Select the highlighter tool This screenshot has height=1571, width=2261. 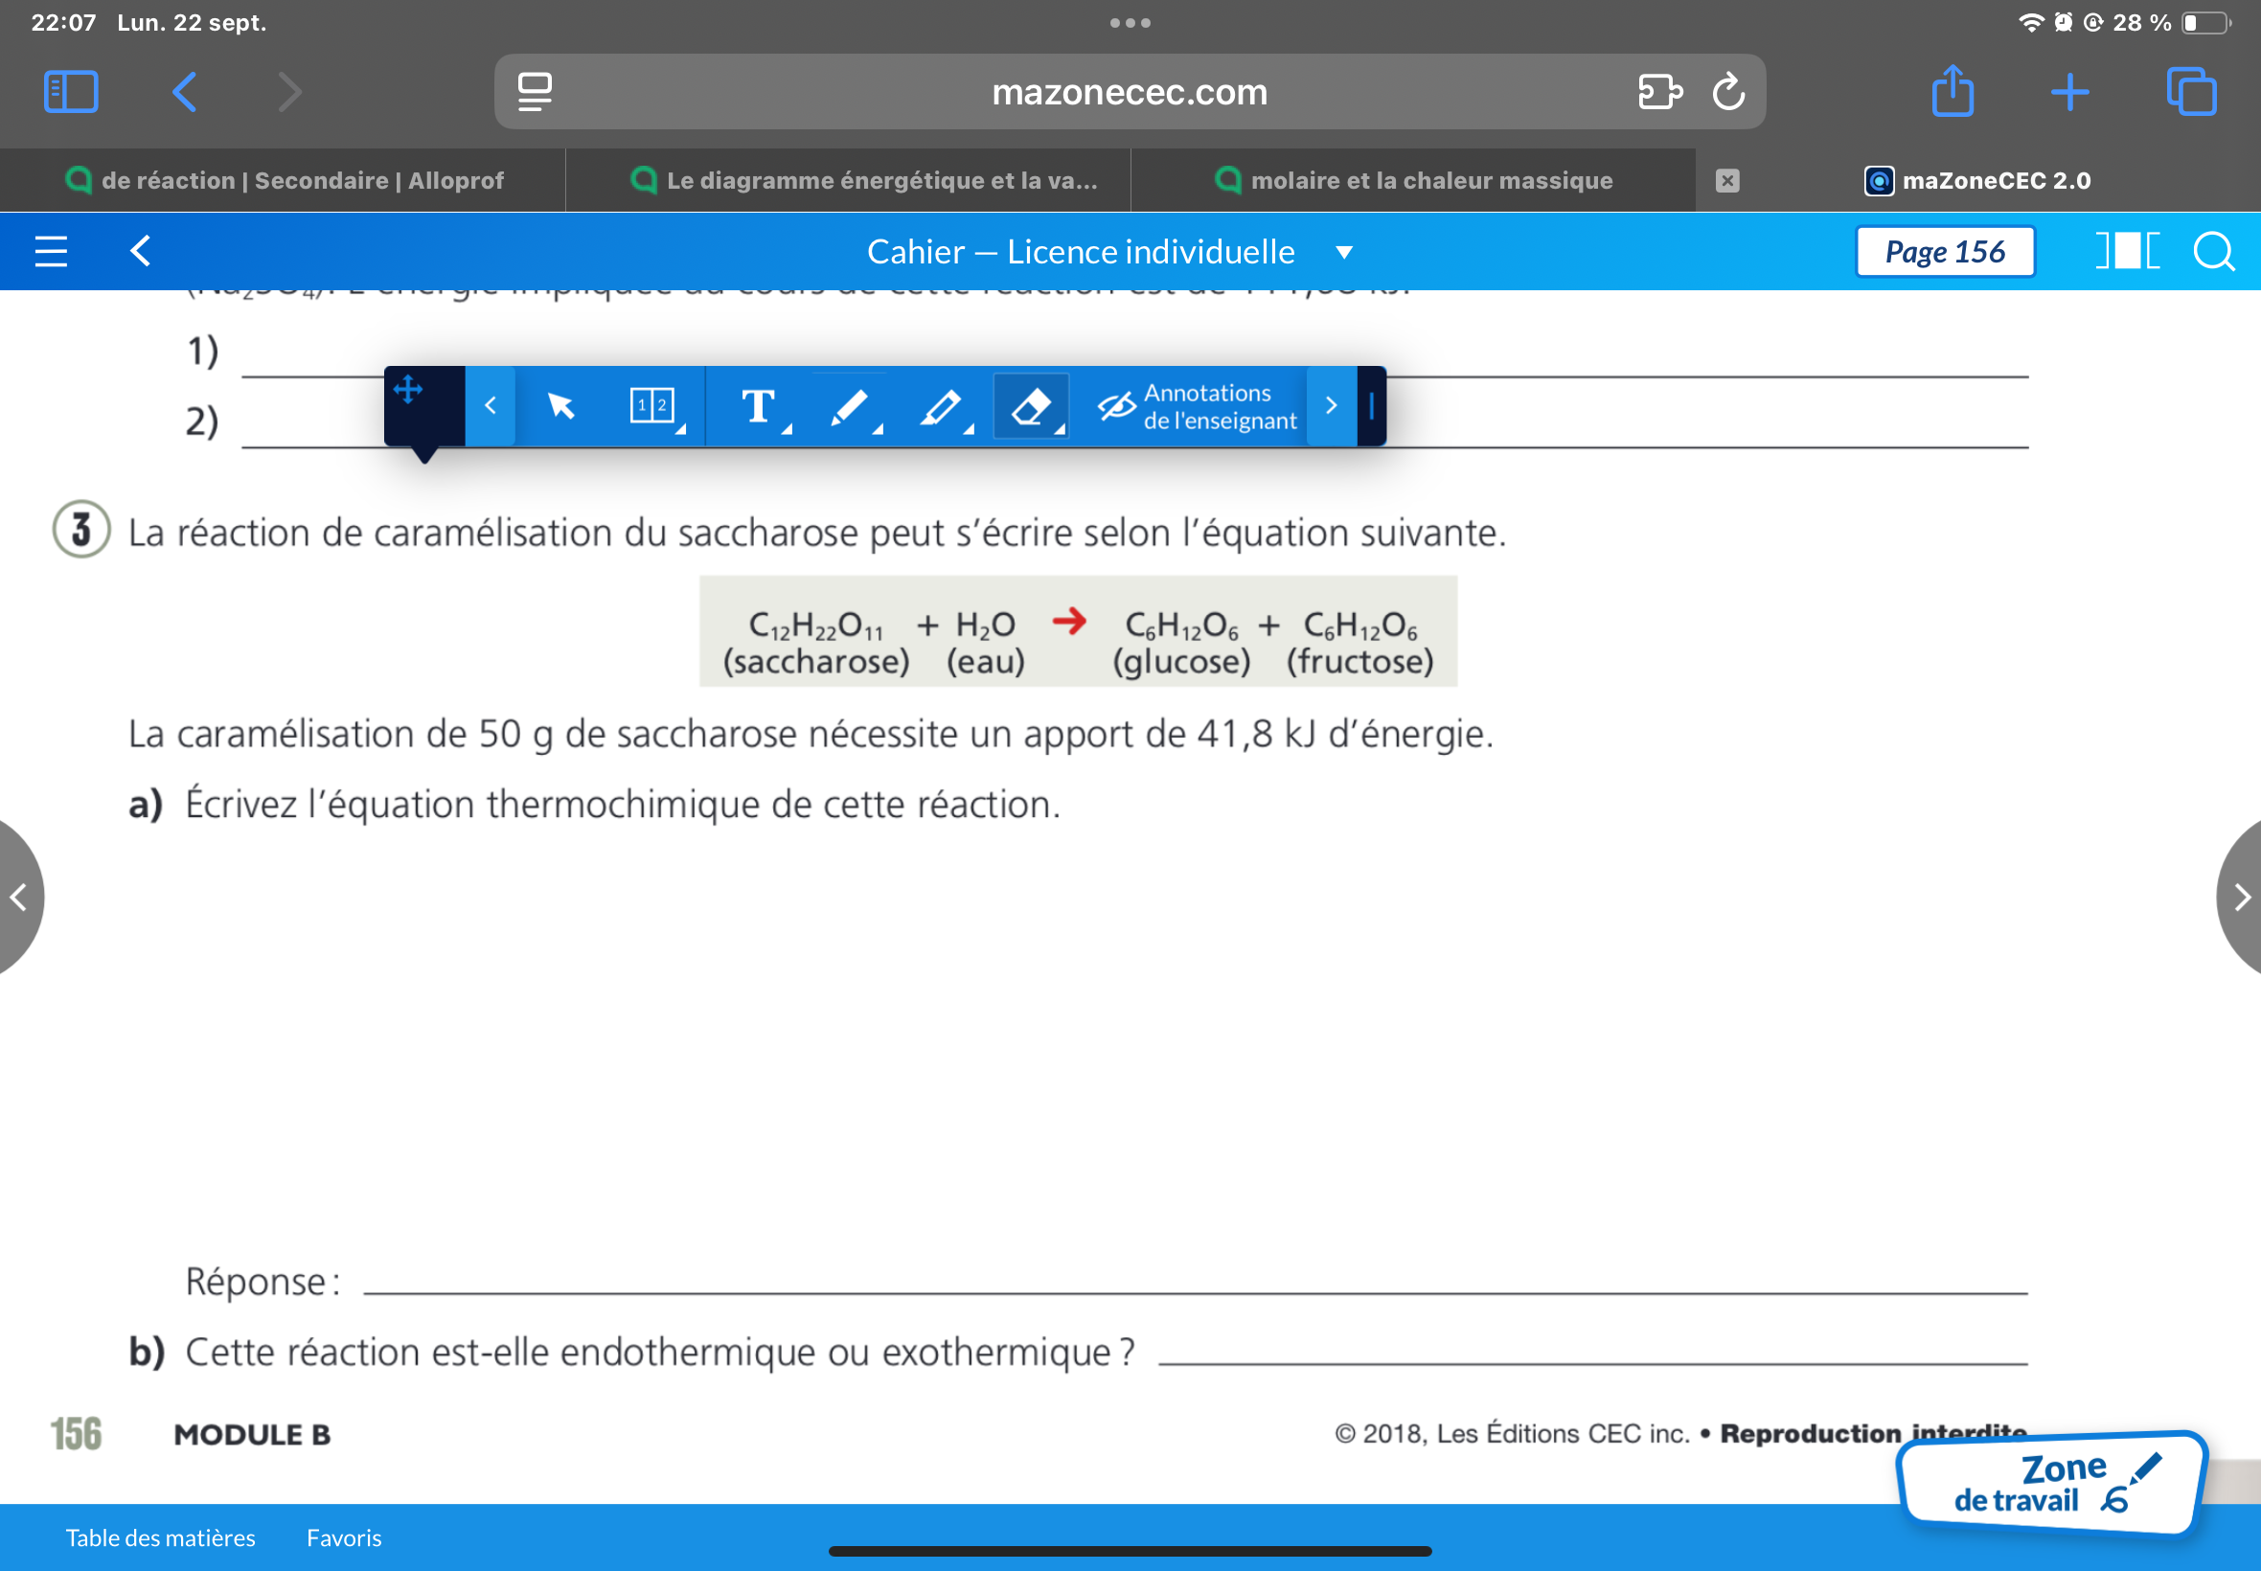942,406
